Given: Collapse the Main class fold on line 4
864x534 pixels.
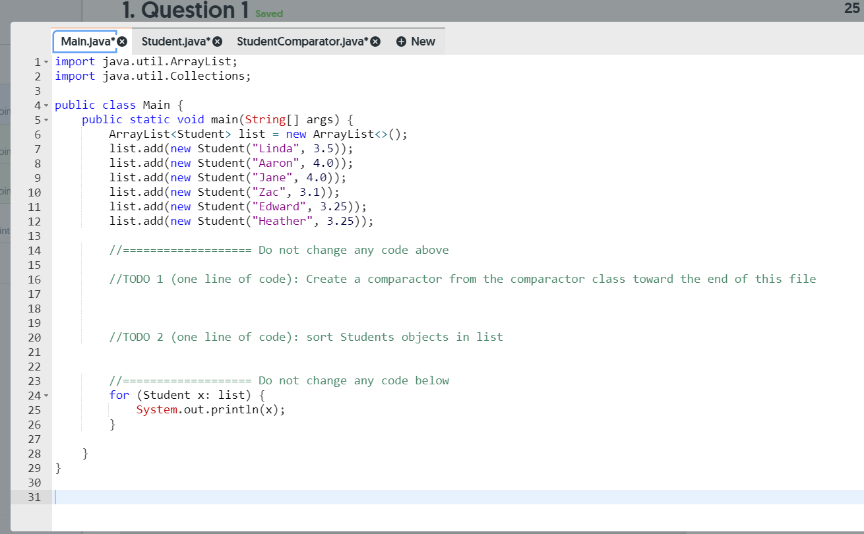Looking at the screenshot, I should [46, 104].
